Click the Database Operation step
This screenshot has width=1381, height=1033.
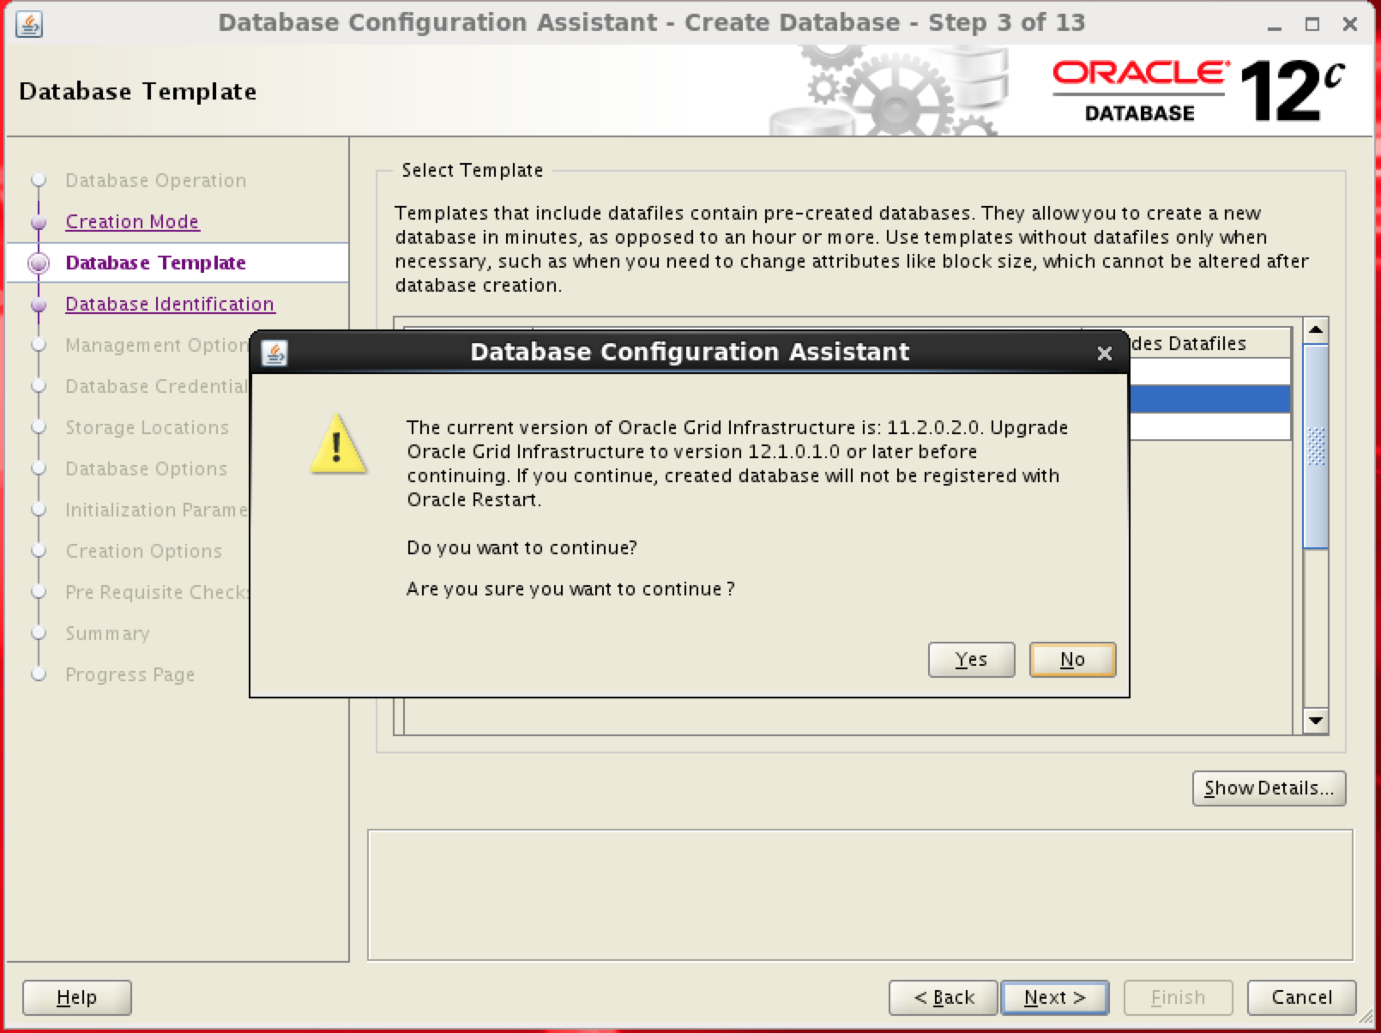(155, 180)
